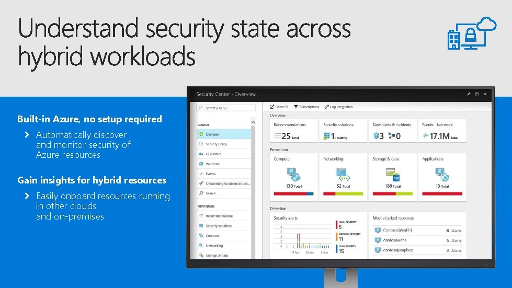Screen dimensions: 512x288
Task: Click the ContosoWebFE1 VM icon
Action: click(378, 231)
